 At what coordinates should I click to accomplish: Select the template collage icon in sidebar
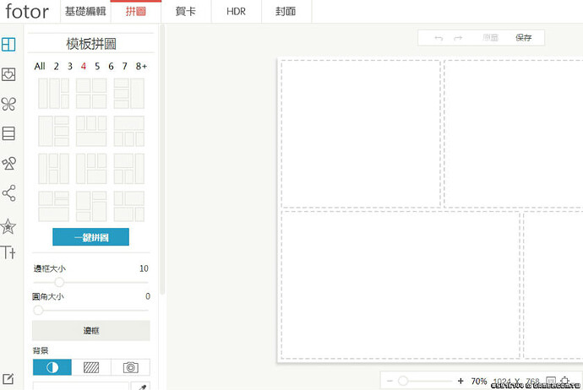point(8,45)
